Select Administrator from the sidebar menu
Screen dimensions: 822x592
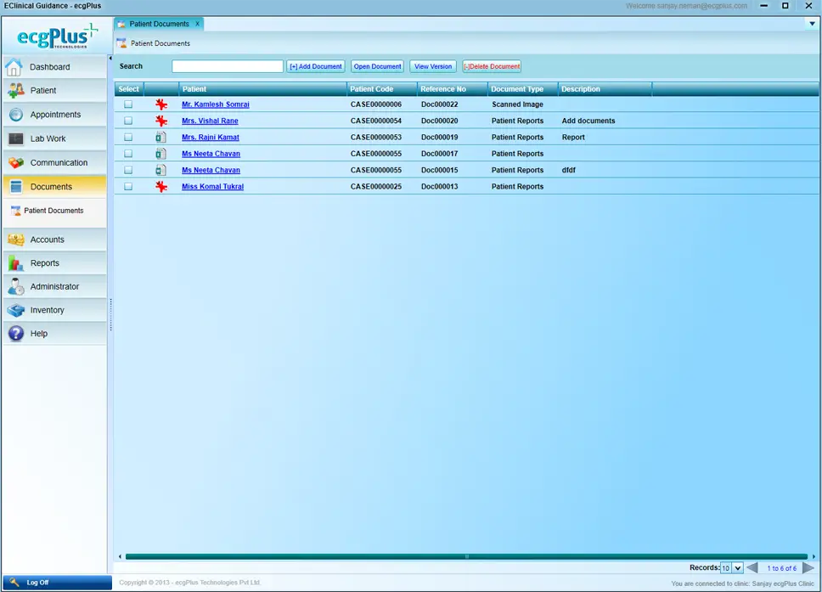pos(14,286)
